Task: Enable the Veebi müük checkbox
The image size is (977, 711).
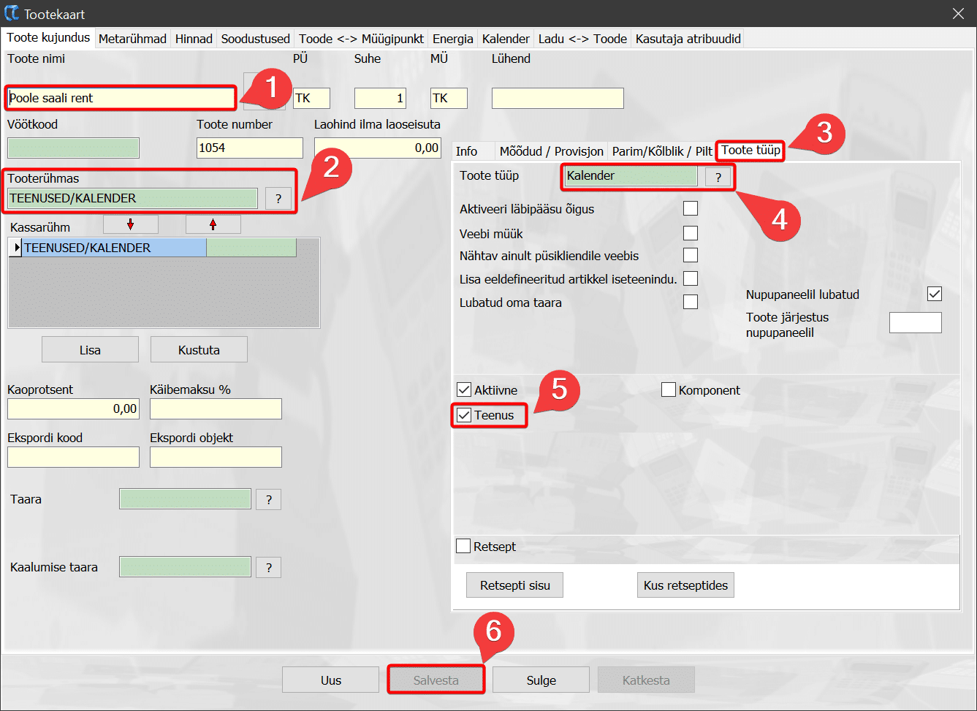Action: coord(690,234)
